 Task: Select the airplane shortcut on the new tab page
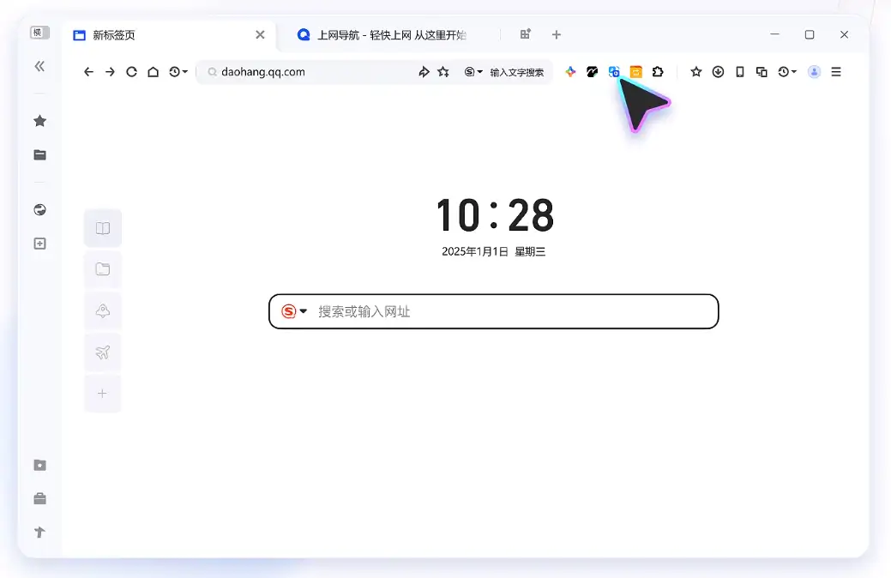tap(103, 352)
